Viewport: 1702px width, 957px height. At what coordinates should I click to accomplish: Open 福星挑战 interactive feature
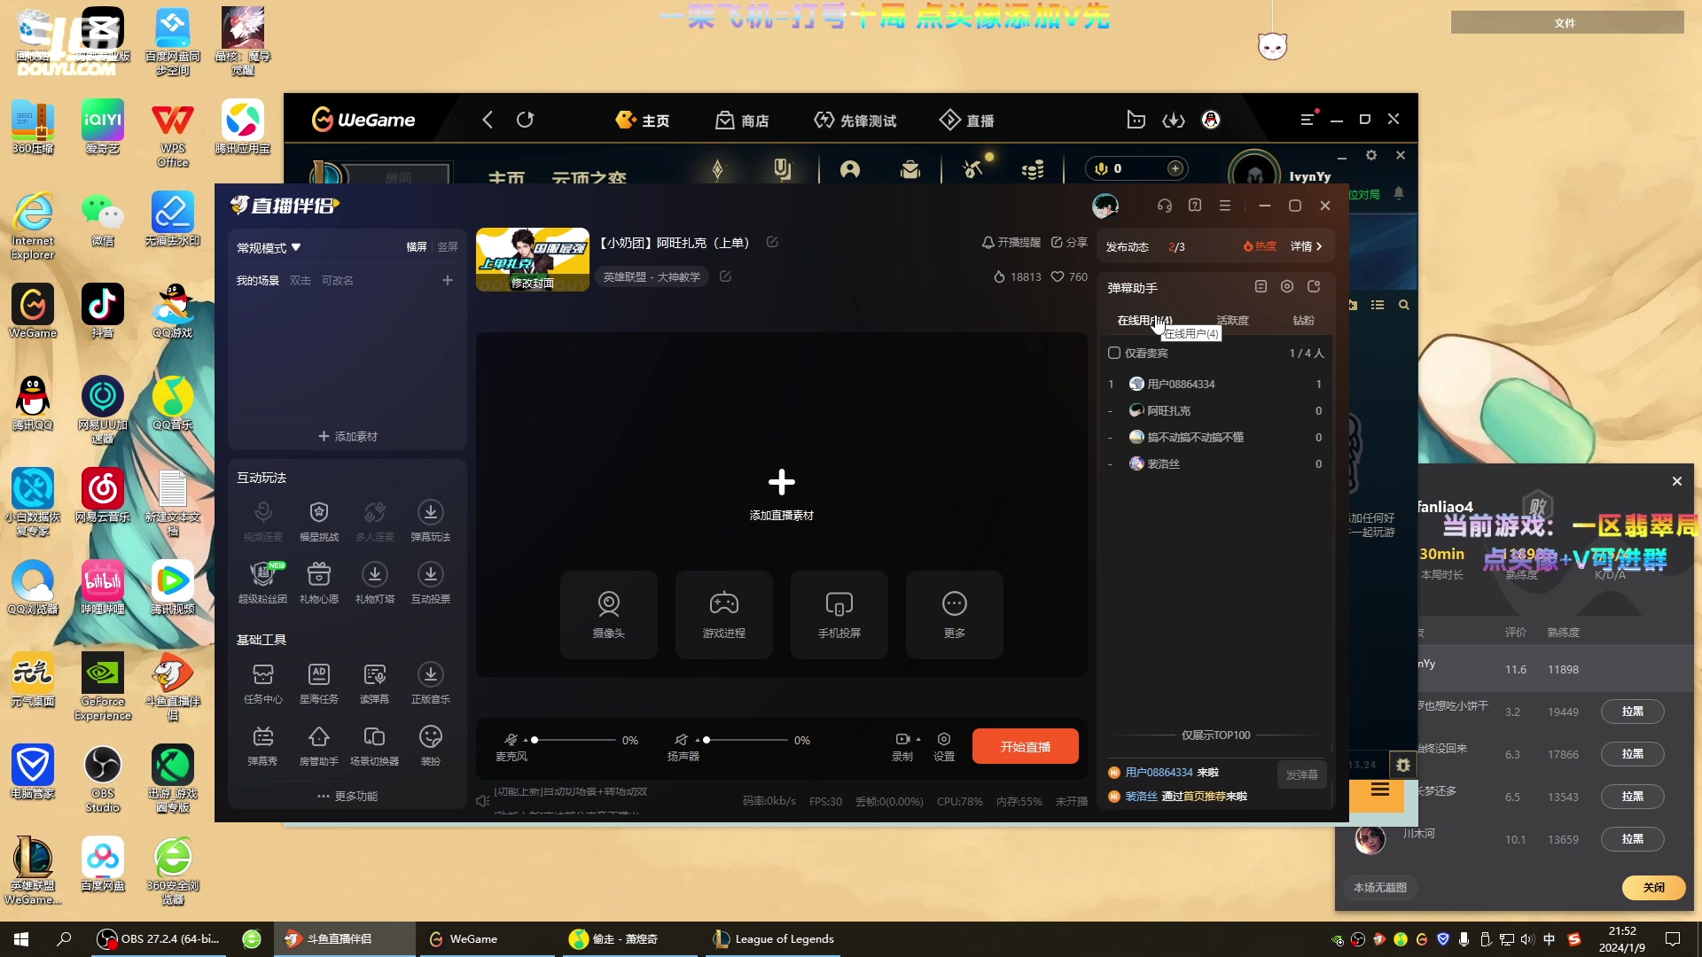[319, 521]
